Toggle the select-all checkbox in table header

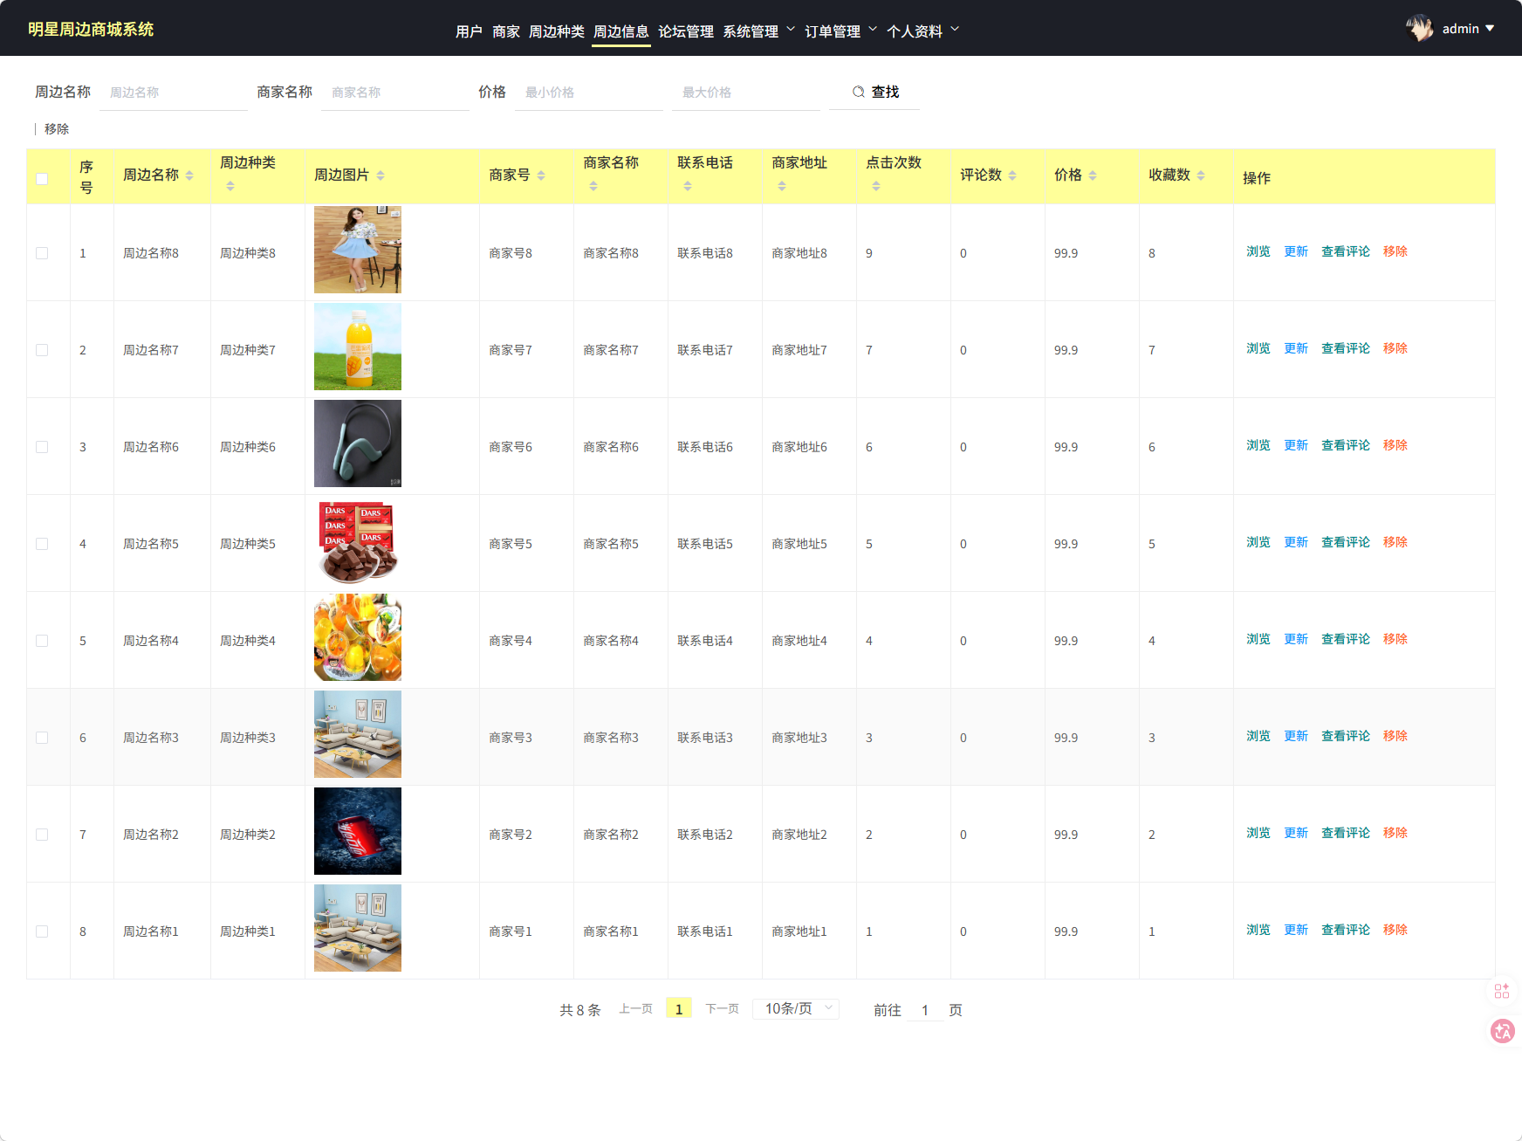42,179
